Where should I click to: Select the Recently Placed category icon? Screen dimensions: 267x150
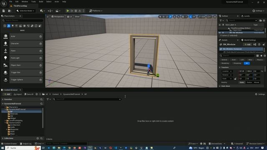[x=5, y=26]
